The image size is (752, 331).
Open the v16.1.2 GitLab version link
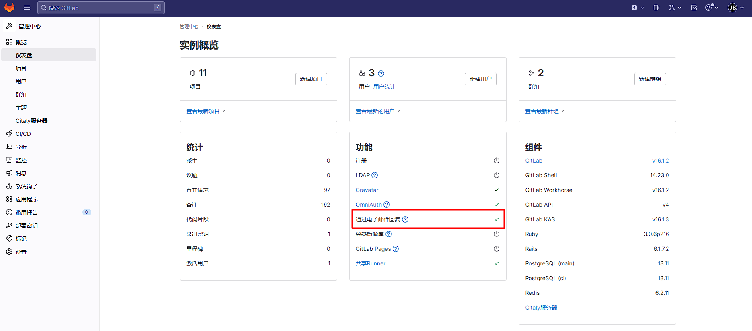[661, 161]
